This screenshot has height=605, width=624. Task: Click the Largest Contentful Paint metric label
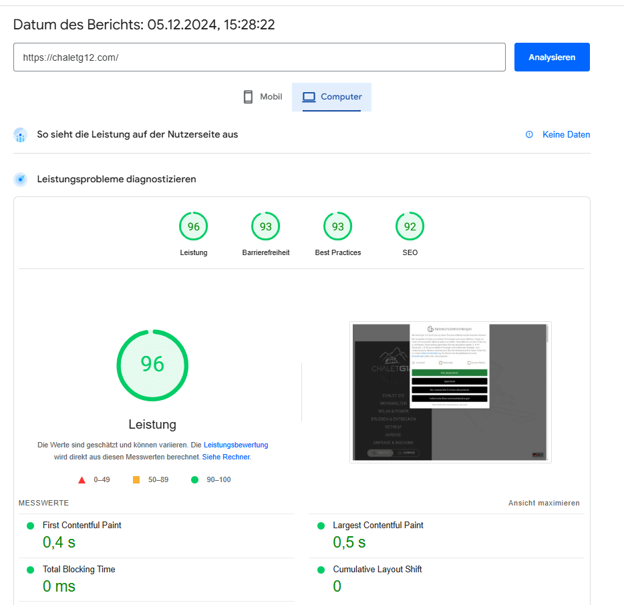point(378,525)
